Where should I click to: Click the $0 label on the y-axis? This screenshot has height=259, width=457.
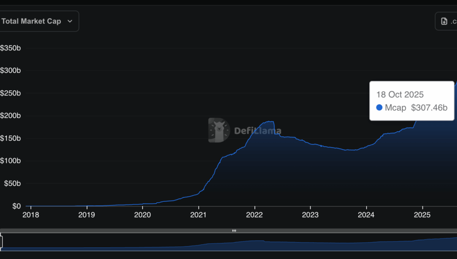(x=16, y=206)
